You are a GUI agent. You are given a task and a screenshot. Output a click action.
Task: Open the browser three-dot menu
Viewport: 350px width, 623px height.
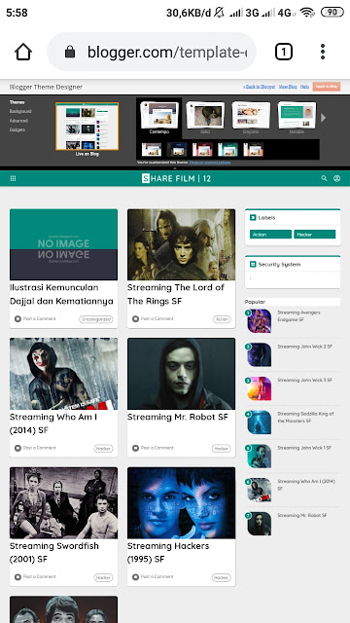coord(323,52)
